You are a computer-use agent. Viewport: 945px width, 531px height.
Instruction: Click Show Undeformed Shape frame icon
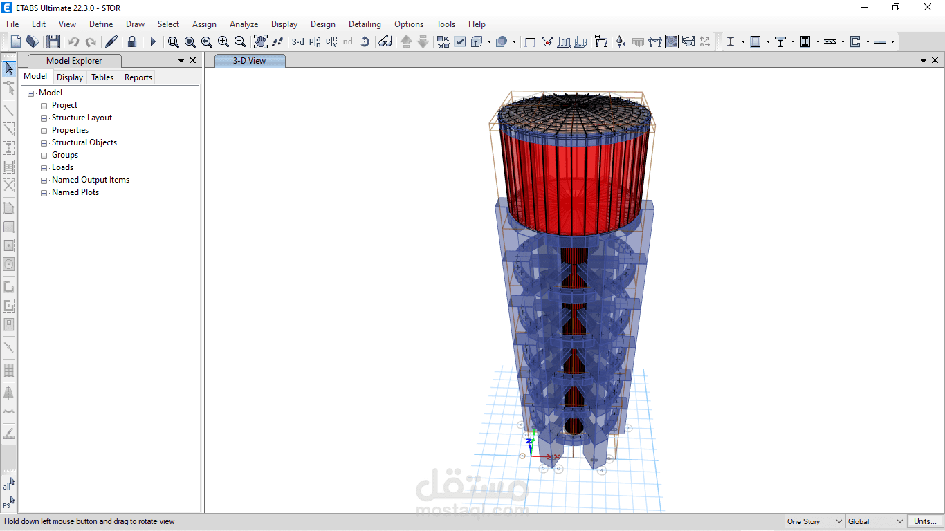(531, 41)
